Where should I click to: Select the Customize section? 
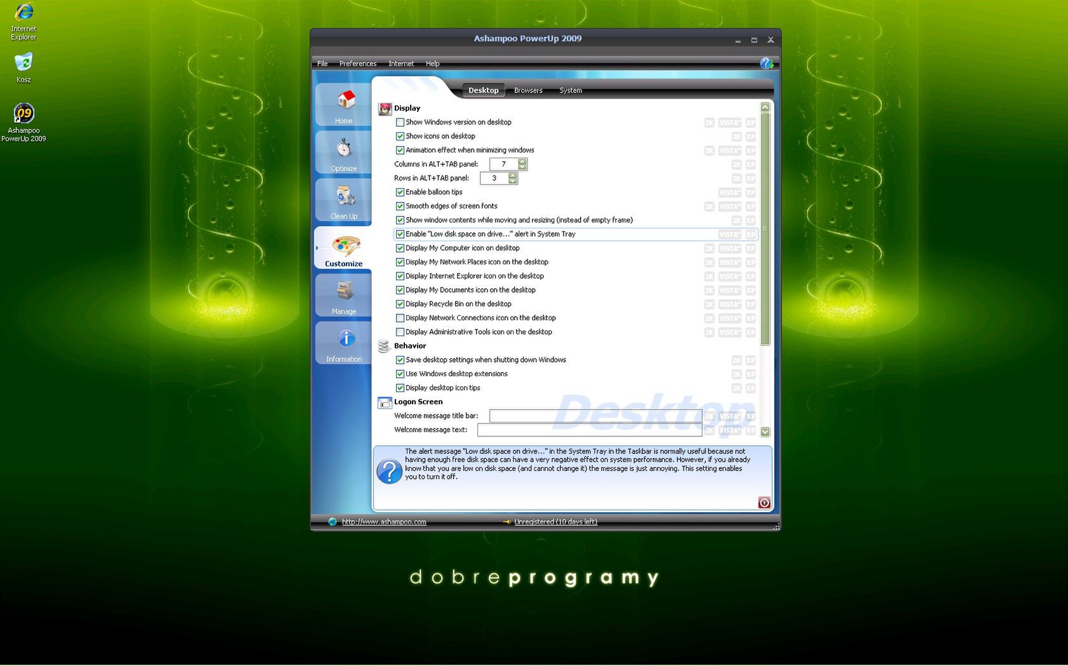[343, 248]
